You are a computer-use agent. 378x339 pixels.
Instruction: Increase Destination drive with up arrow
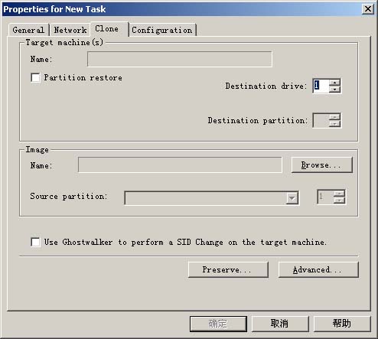334,83
